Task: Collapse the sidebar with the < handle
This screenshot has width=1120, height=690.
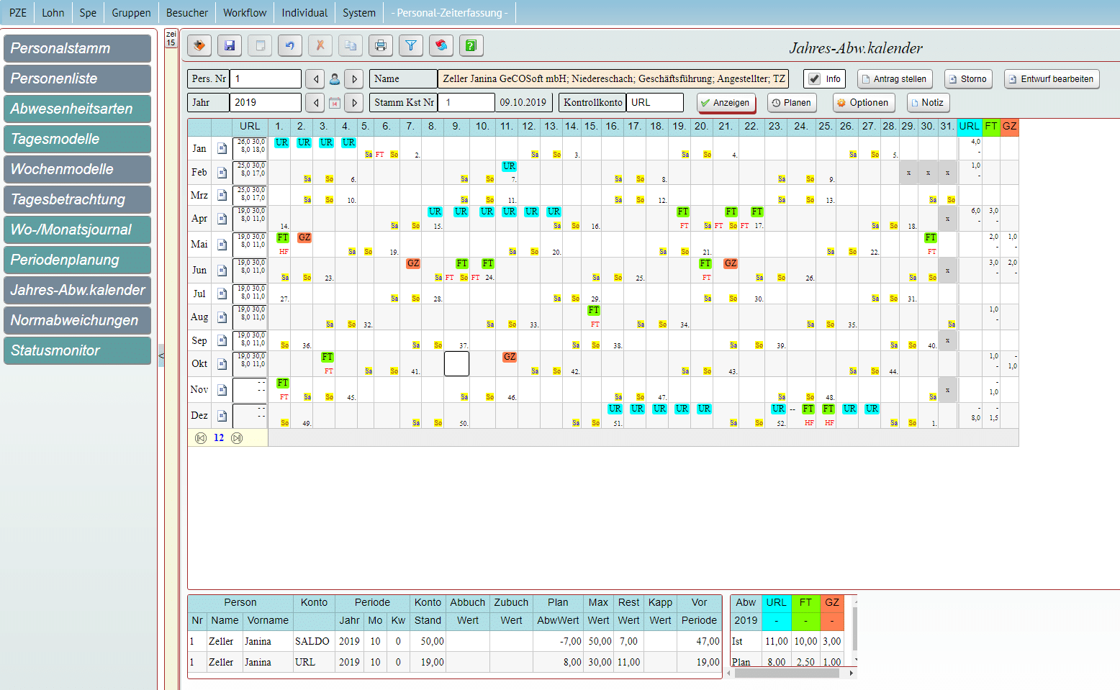Action: (161, 355)
